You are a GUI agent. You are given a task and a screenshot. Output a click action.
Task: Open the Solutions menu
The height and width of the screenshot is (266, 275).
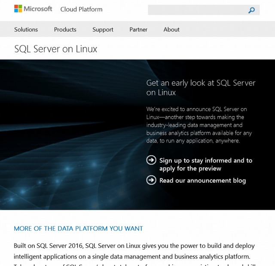point(26,30)
